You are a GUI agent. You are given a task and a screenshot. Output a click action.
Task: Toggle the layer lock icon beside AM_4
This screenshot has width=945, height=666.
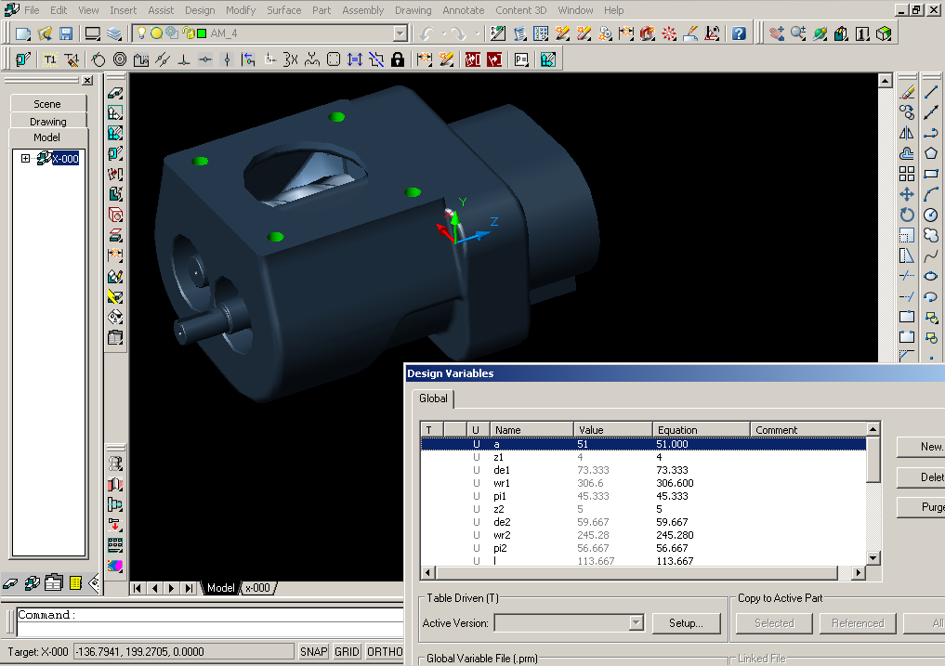[x=188, y=33]
